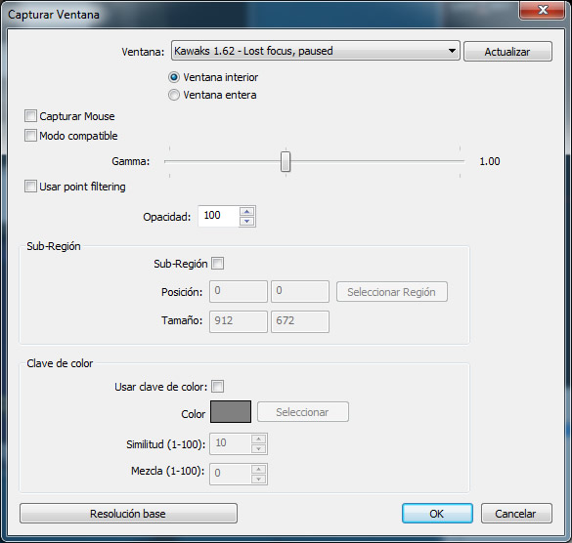Image resolution: width=572 pixels, height=543 pixels.
Task: Toggle the Modo compatible checkbox
Action: click(30, 136)
